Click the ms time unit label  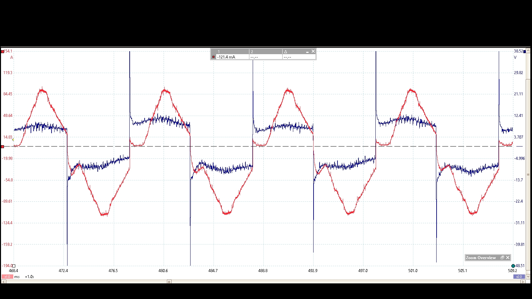17,277
